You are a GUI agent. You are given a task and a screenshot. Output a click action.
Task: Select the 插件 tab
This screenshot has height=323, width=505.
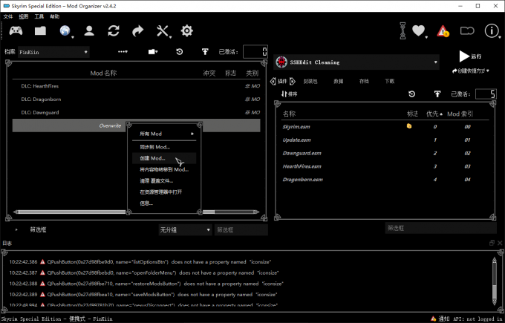[282, 81]
